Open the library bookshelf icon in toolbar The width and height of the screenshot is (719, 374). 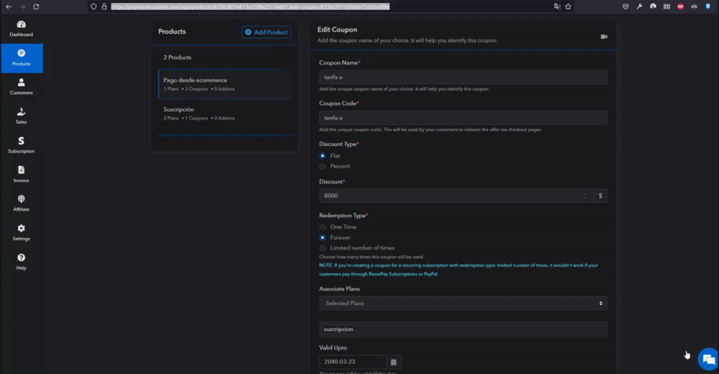(x=667, y=6)
